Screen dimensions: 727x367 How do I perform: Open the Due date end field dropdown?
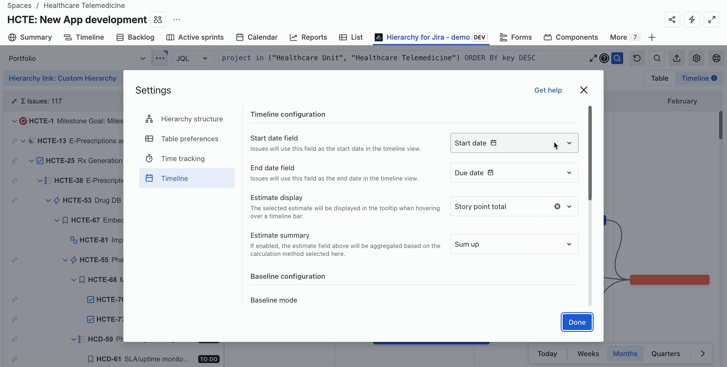[514, 173]
